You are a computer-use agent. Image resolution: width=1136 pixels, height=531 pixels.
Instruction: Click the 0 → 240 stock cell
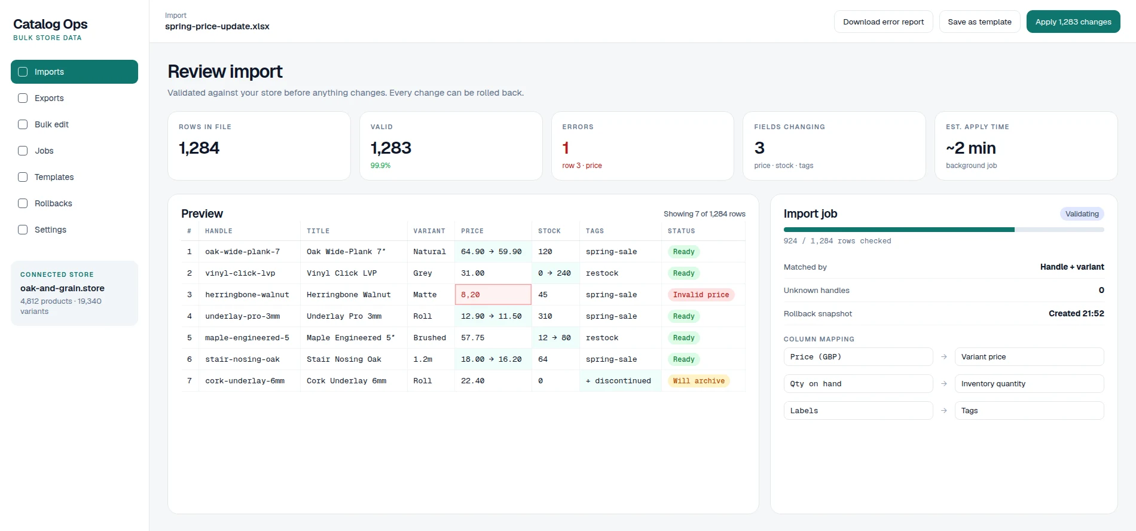pyautogui.click(x=555, y=273)
